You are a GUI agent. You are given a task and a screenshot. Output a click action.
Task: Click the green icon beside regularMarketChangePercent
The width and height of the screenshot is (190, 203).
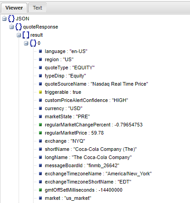pyautogui.click(x=40, y=125)
